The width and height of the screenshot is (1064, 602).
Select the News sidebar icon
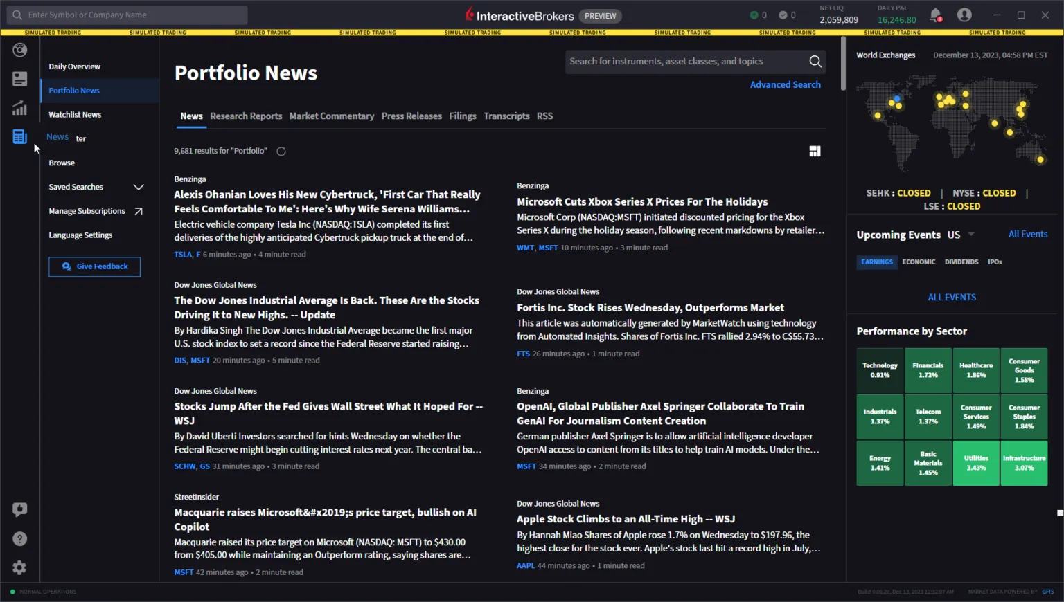click(19, 137)
